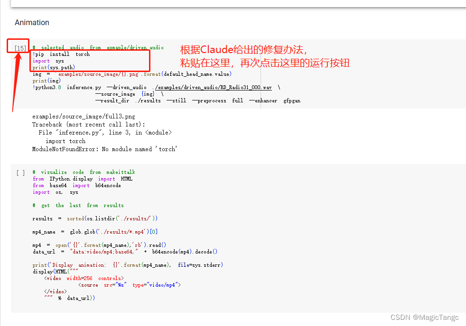Click the [15] cell run indicator
This screenshot has width=466, height=326.
point(20,48)
